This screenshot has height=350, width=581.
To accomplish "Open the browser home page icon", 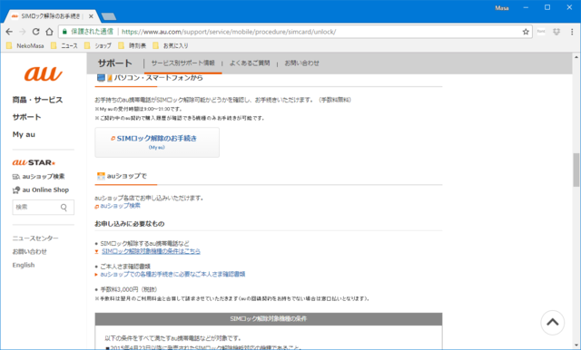I will pyautogui.click(x=49, y=32).
